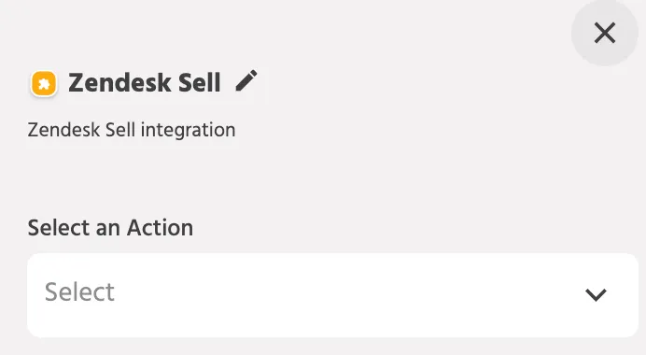
Task: Click the round X button at top right
Action: coord(604,33)
